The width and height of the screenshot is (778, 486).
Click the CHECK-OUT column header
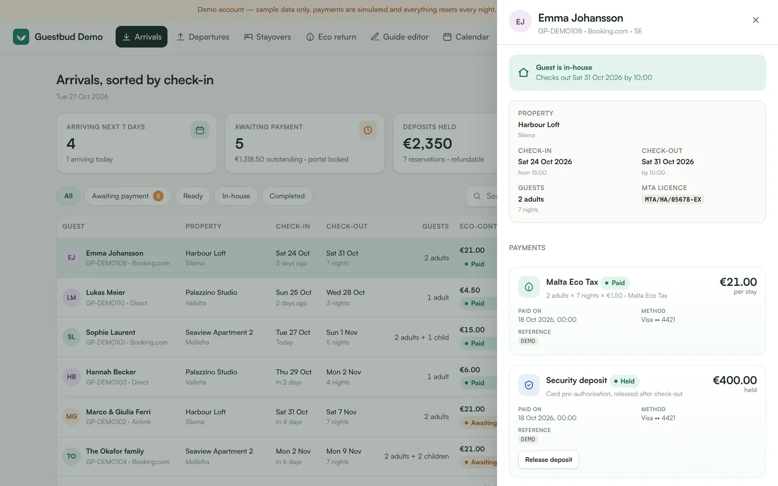347,226
